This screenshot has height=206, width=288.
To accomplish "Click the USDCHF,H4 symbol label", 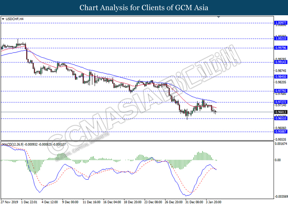I will coord(15,19).
